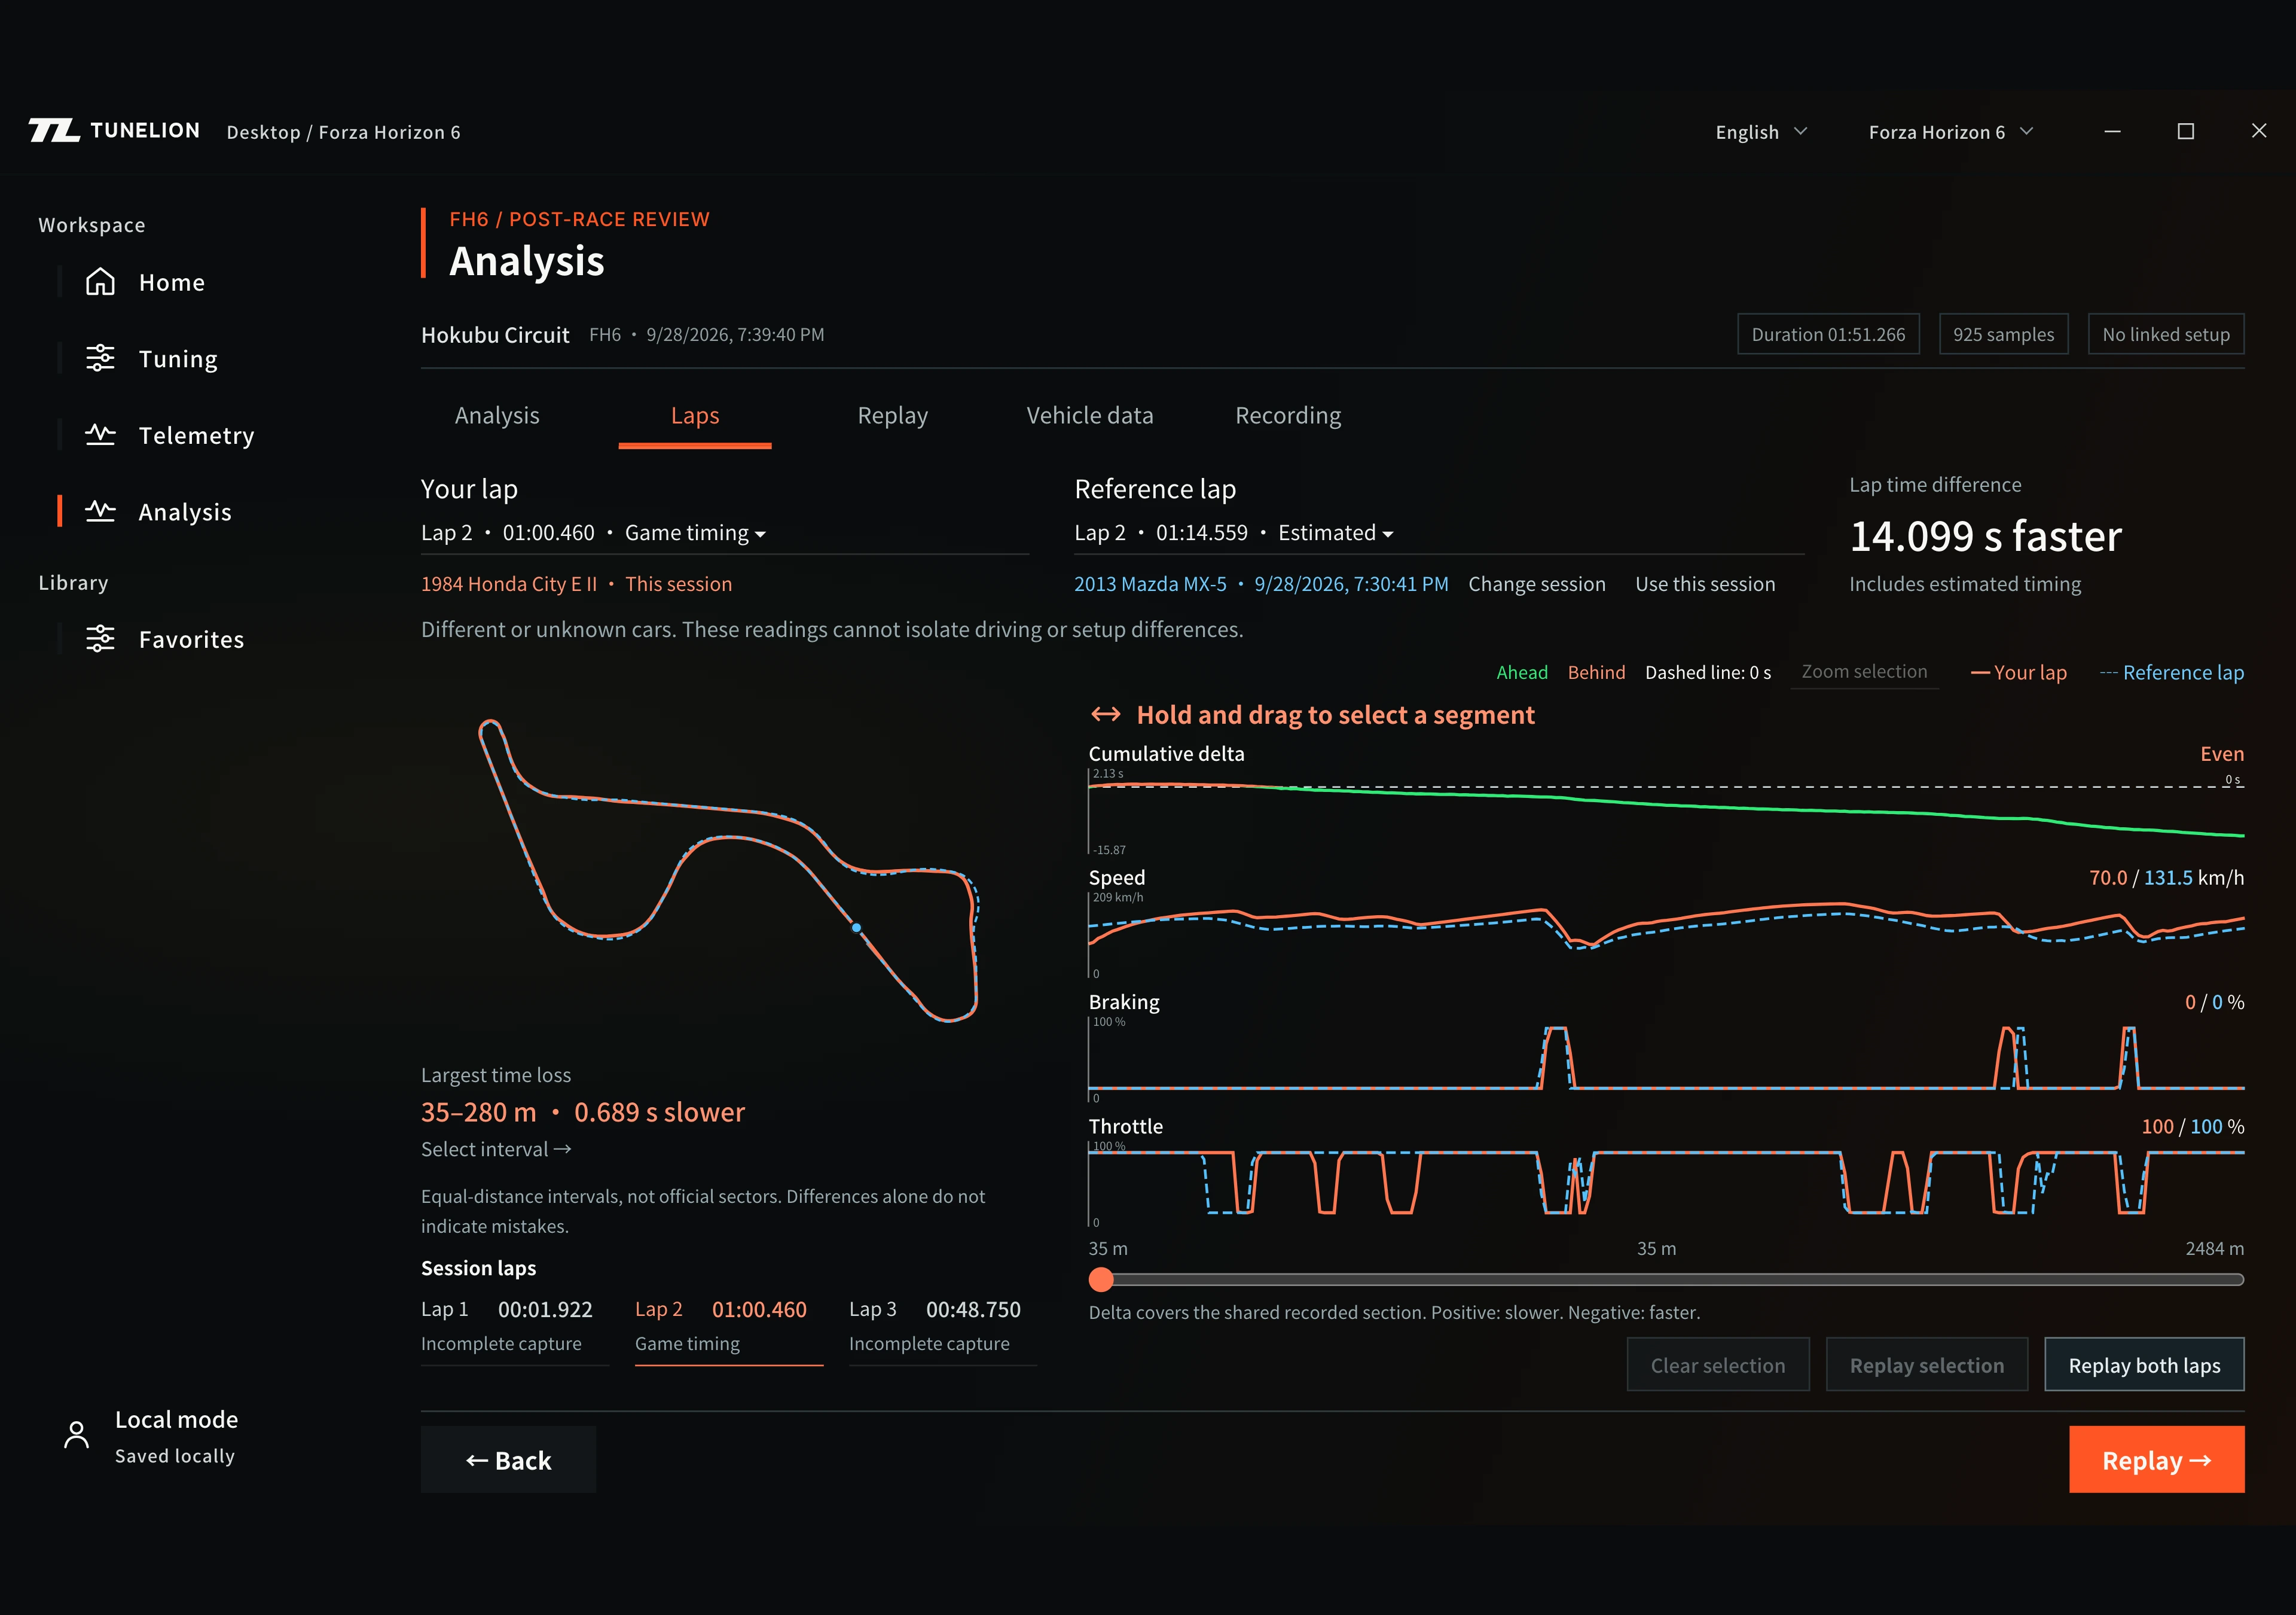The image size is (2296, 1615).
Task: Click Select interval link
Action: click(496, 1150)
